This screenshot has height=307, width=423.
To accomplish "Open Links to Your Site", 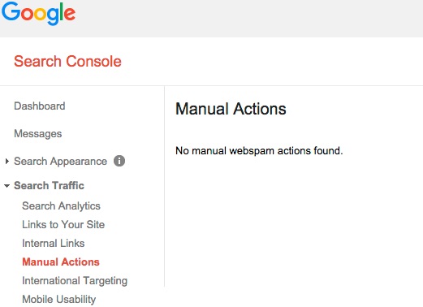I will pyautogui.click(x=63, y=224).
